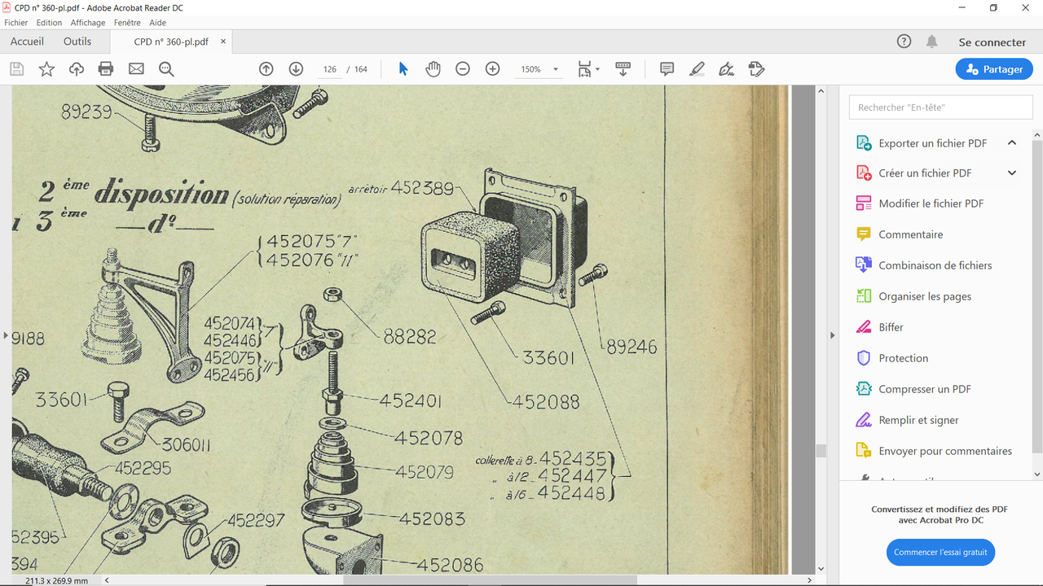Click the page number field 126
The width and height of the screenshot is (1043, 586).
click(x=330, y=69)
